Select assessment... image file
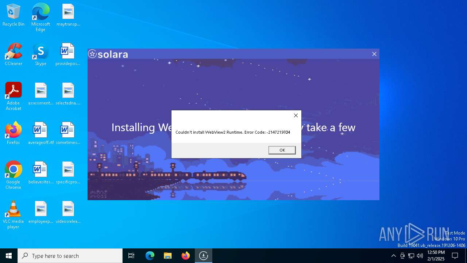The width and height of the screenshot is (467, 263). (x=40, y=94)
